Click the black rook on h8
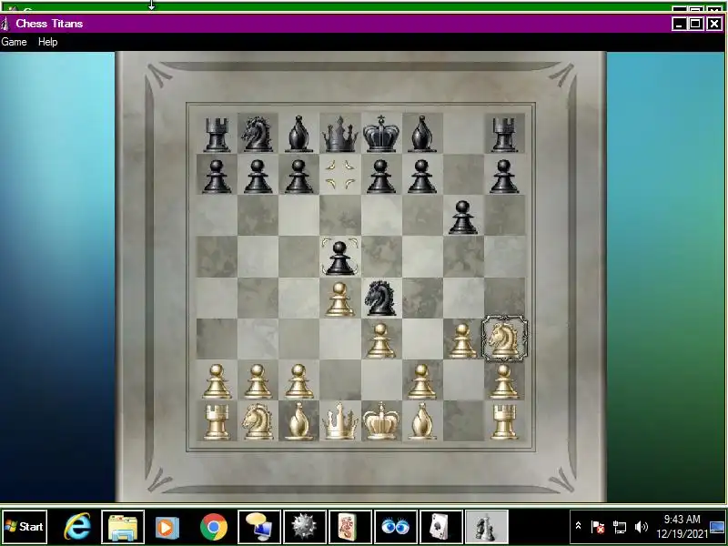728x546 pixels. click(504, 134)
